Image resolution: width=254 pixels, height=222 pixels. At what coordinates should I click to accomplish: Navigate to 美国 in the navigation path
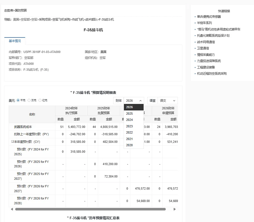tap(16, 19)
